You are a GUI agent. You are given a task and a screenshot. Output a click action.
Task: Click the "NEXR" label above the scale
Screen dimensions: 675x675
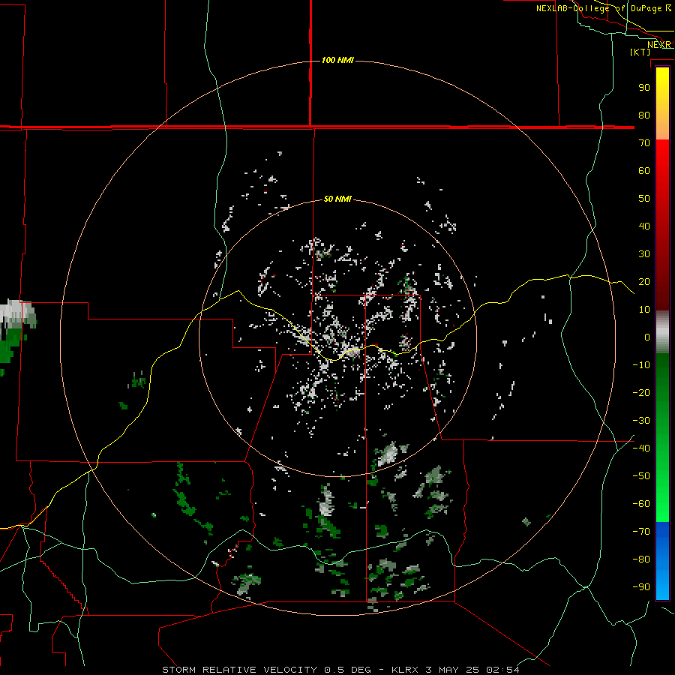[x=658, y=45]
